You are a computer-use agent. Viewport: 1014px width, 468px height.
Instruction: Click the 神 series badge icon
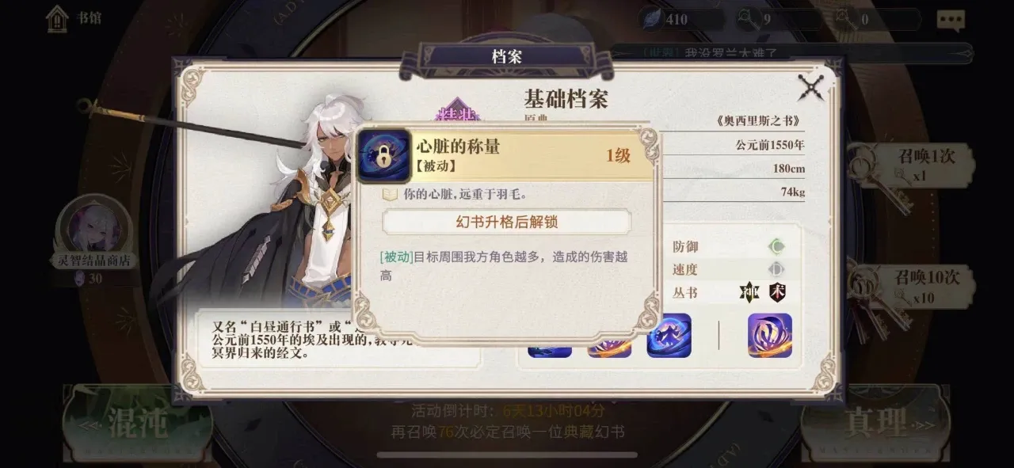[749, 292]
